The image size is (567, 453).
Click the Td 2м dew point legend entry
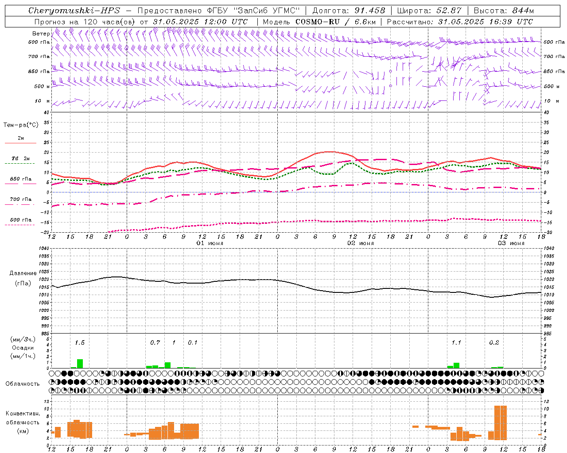coord(20,158)
